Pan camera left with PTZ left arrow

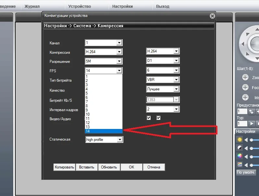[x=243, y=44]
